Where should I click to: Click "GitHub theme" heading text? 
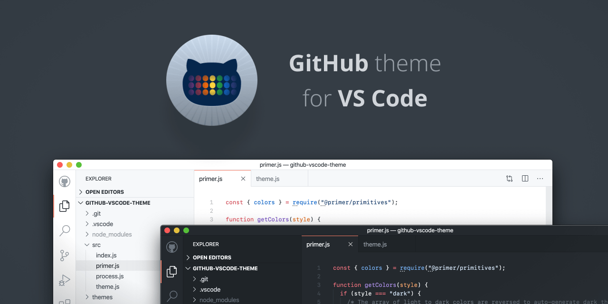(365, 64)
